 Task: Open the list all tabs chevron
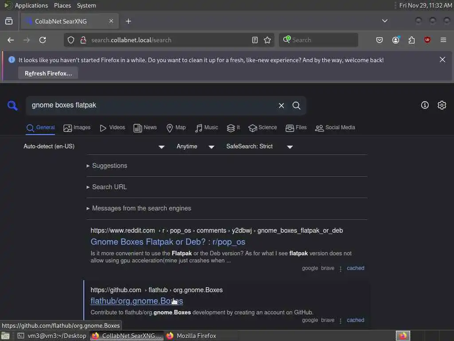point(385,21)
